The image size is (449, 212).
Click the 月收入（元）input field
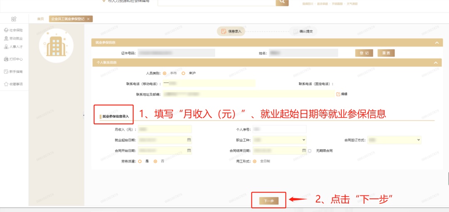pyautogui.click(x=165, y=129)
